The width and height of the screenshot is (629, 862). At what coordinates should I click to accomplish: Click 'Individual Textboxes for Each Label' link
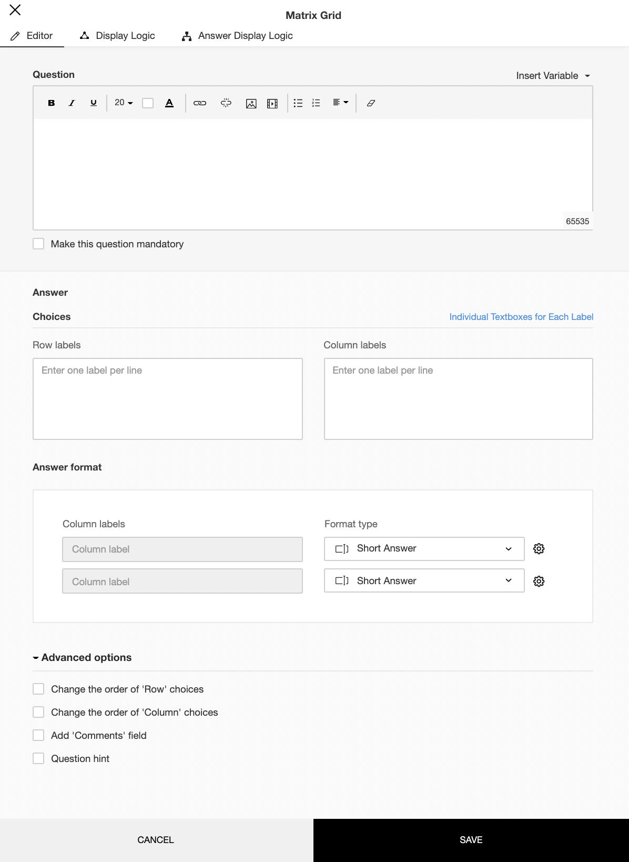pyautogui.click(x=521, y=317)
